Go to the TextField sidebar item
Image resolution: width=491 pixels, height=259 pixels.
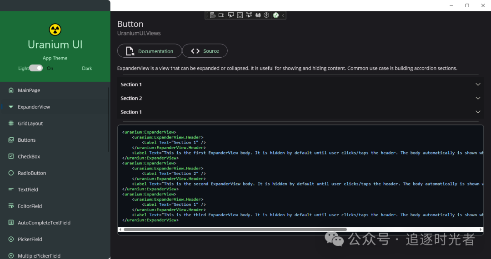[x=28, y=190]
